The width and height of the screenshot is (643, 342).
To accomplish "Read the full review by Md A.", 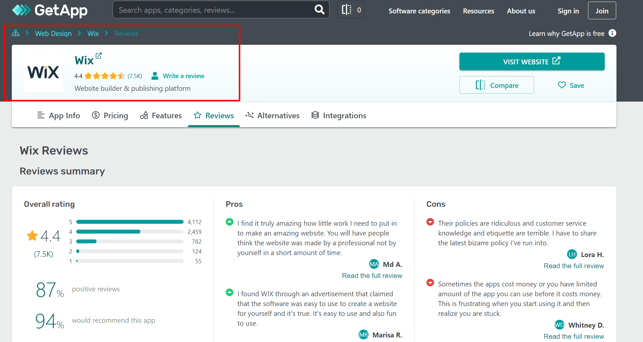I will [x=372, y=275].
